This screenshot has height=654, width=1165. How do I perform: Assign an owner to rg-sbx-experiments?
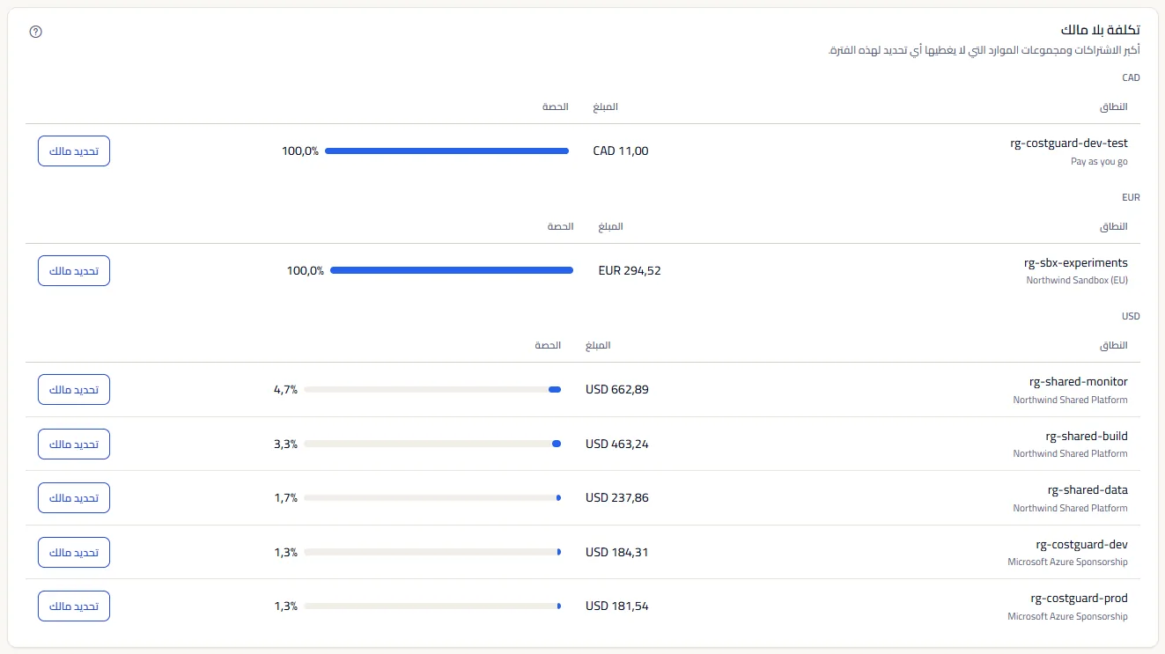[x=74, y=270]
